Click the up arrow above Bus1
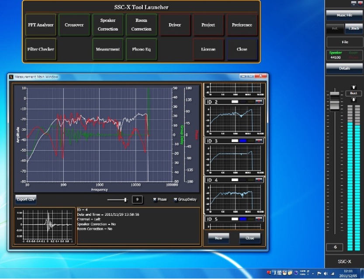This screenshot has width=364, height=279. [353, 87]
